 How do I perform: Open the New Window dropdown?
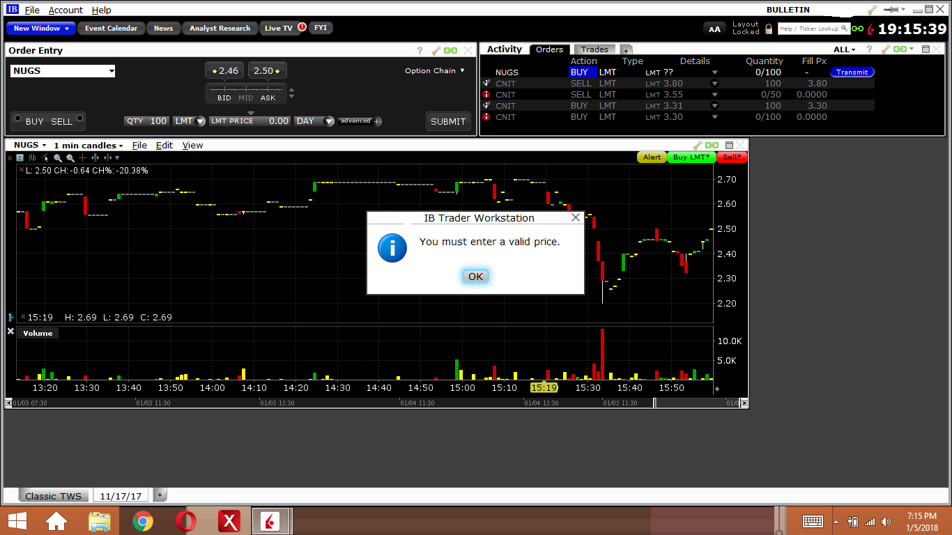tap(41, 29)
